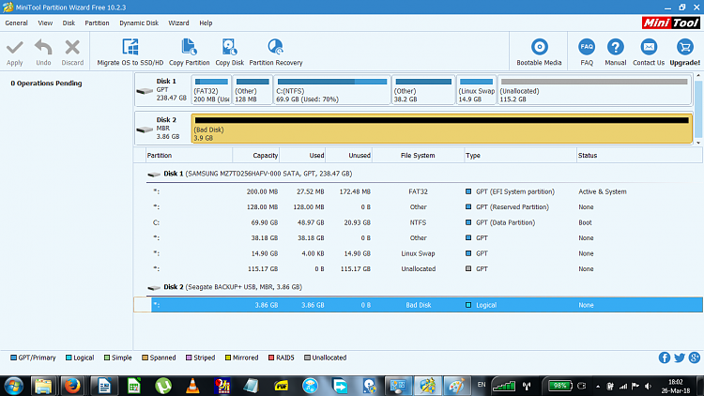Open the FAQ icon
704x396 pixels.
[x=587, y=47]
